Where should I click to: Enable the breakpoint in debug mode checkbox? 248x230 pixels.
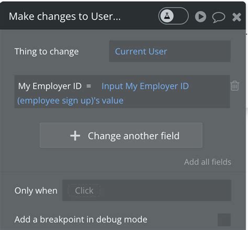coord(224,220)
